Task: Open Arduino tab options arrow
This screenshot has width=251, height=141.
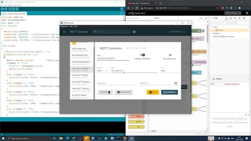Action: (121, 13)
